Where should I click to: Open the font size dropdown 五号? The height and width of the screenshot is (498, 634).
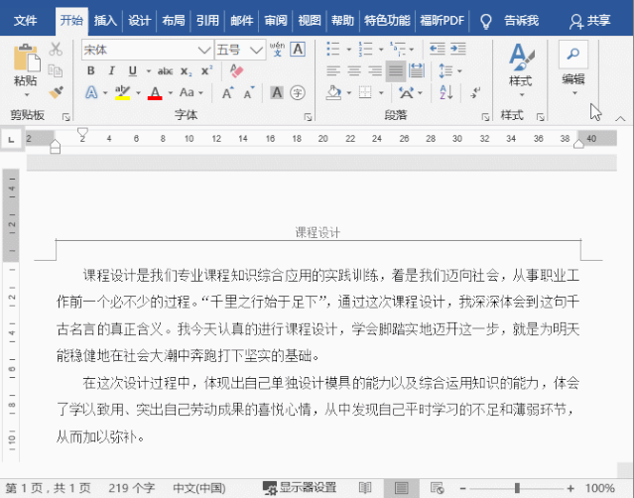tap(256, 51)
